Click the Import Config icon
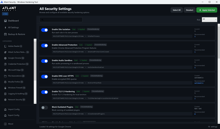This screenshot has width=220, height=129. coord(5,110)
